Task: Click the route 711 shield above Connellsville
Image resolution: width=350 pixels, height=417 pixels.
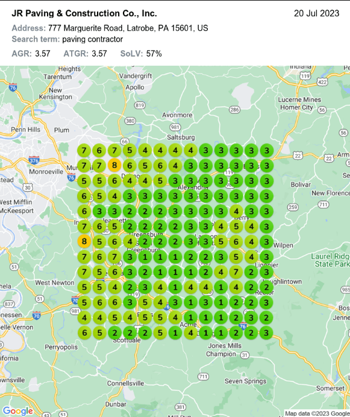Action: point(203,377)
